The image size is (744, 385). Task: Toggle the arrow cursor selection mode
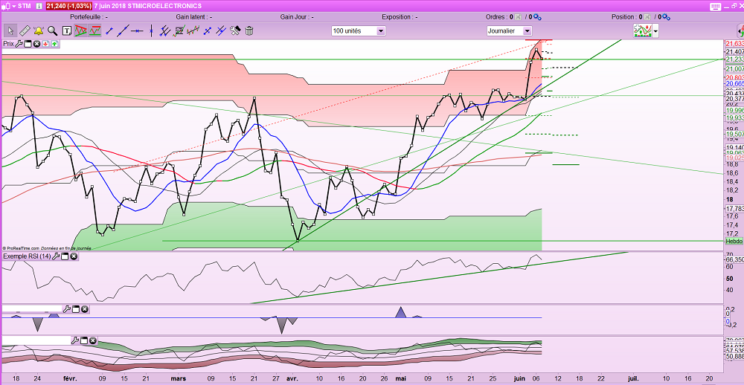tap(10, 30)
